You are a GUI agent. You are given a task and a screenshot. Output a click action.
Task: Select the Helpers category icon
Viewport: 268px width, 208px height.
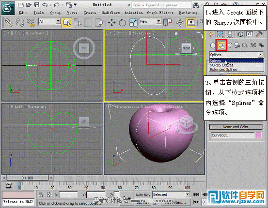tap(245, 45)
